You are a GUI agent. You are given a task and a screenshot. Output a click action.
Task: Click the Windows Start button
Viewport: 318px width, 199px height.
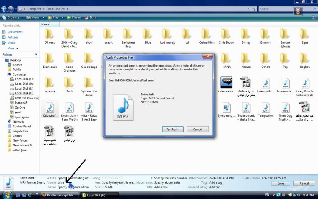(x=7, y=195)
